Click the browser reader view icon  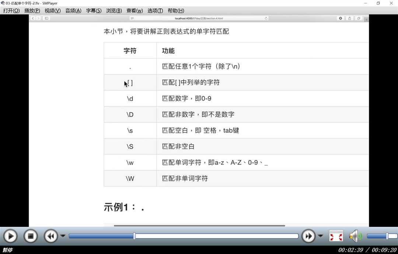[132, 18]
